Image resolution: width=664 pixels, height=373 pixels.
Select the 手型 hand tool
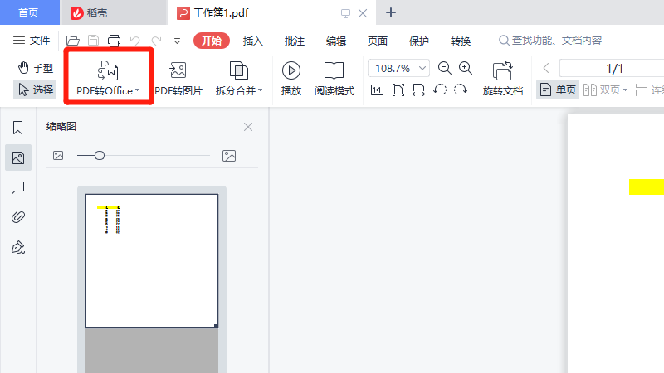(36, 68)
